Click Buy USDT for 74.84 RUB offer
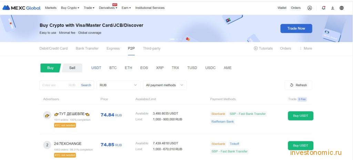This screenshot has height=160, width=353. click(301, 116)
